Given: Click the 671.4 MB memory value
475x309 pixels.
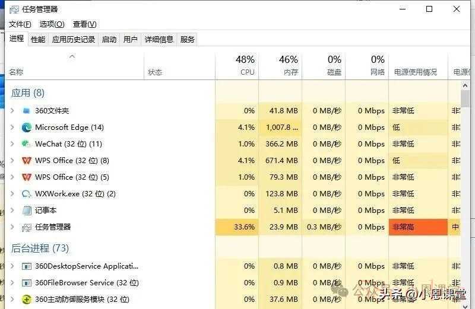Looking at the screenshot, I should [281, 160].
